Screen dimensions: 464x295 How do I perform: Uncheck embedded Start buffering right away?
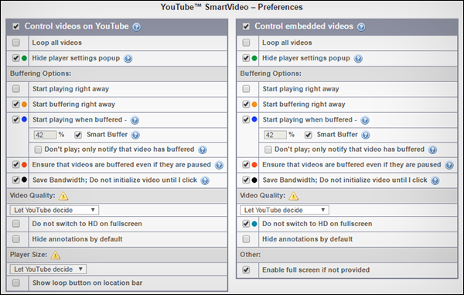[246, 105]
